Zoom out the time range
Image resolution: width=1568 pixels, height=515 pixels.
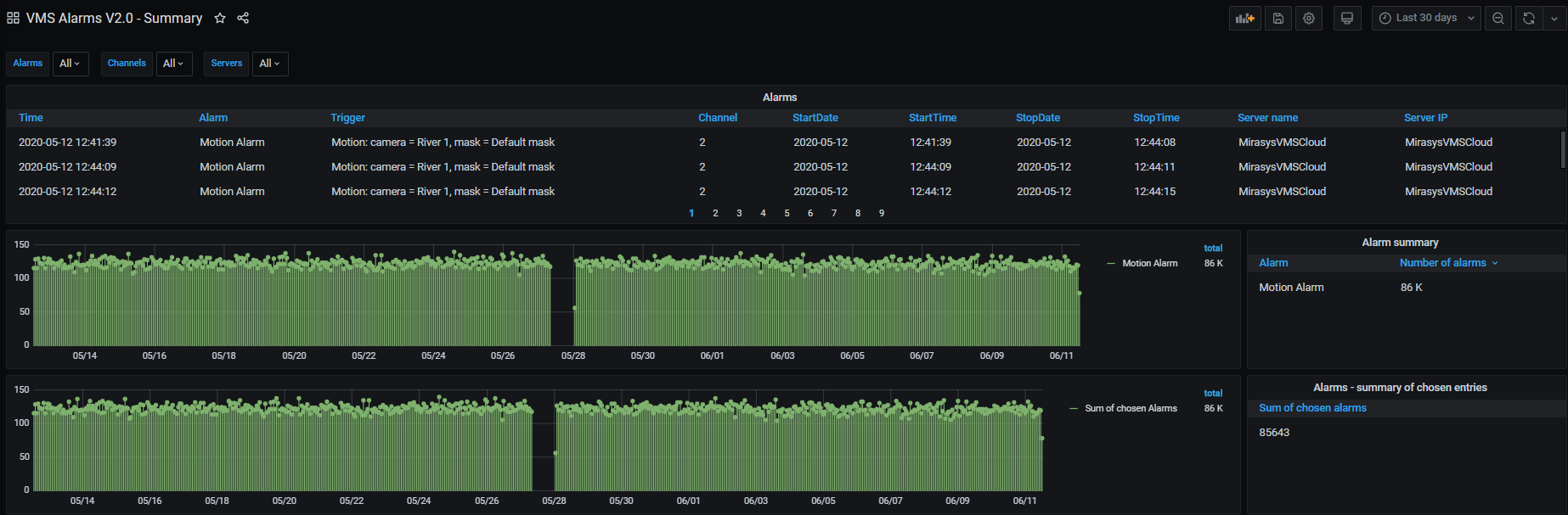pyautogui.click(x=1498, y=18)
